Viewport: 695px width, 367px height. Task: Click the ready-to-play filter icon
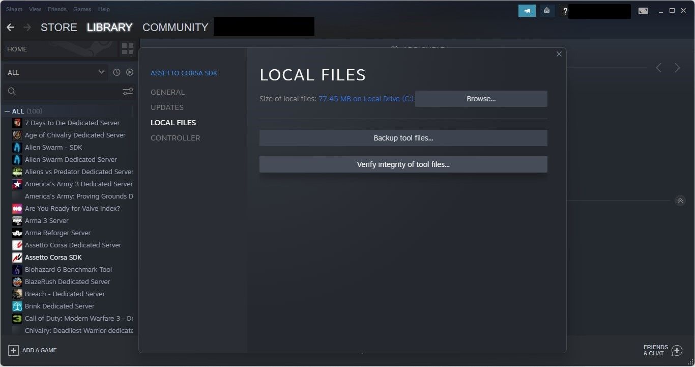[x=130, y=72]
